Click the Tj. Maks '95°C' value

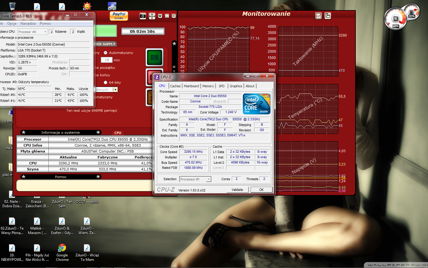coord(34,89)
